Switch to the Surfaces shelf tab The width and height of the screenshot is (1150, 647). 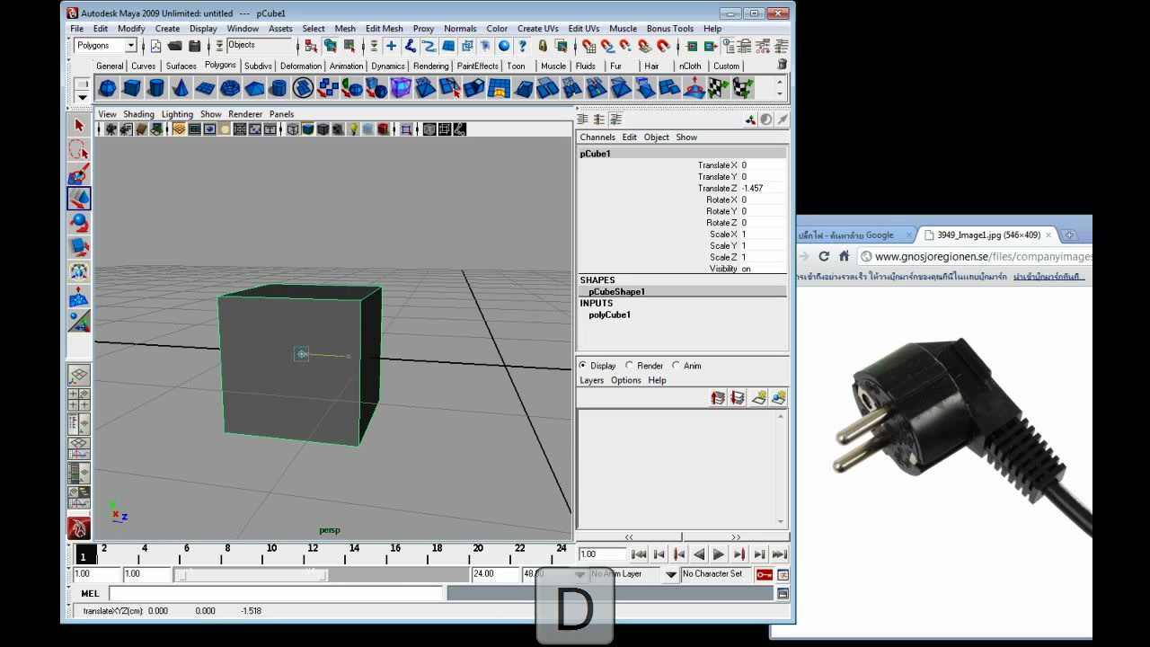[x=181, y=66]
